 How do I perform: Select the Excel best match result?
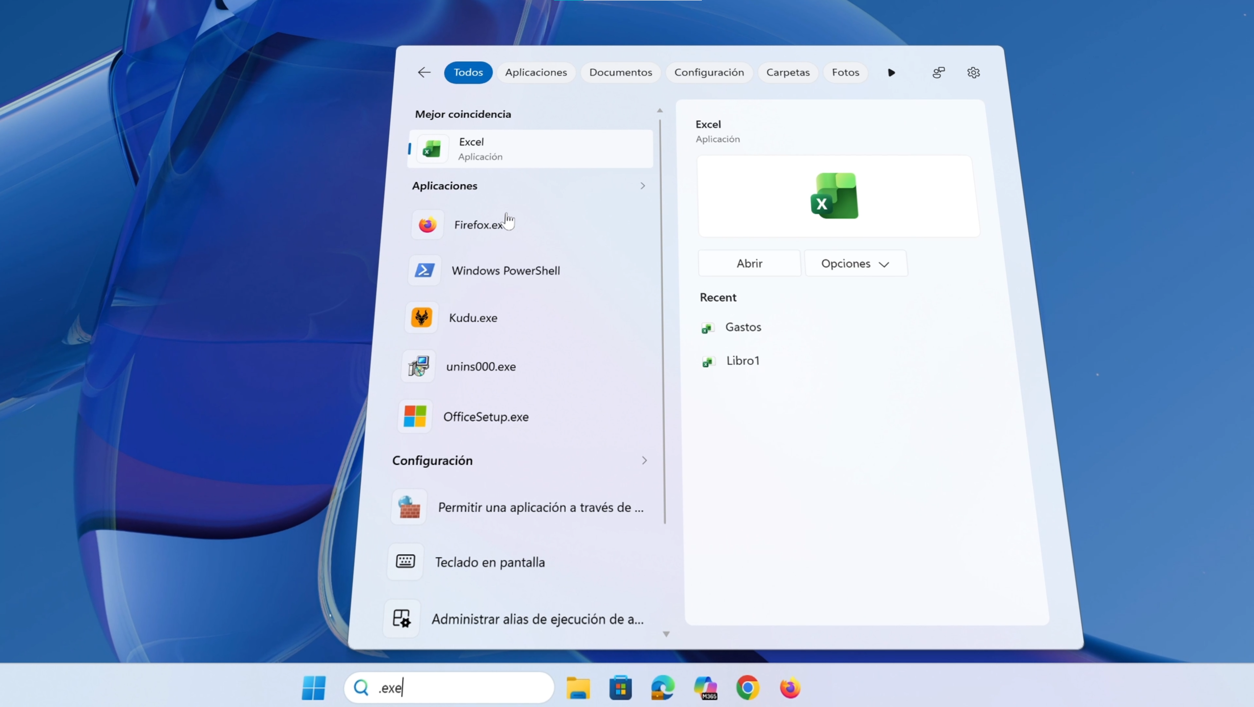tap(531, 149)
